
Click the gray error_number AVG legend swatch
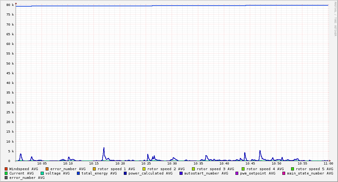6,178
